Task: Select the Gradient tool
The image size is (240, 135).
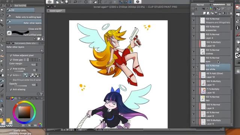Action: [x=2, y=85]
